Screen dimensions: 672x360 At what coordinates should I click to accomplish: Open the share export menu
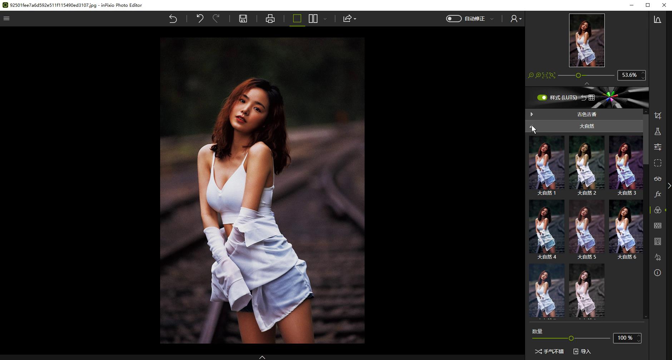point(349,19)
